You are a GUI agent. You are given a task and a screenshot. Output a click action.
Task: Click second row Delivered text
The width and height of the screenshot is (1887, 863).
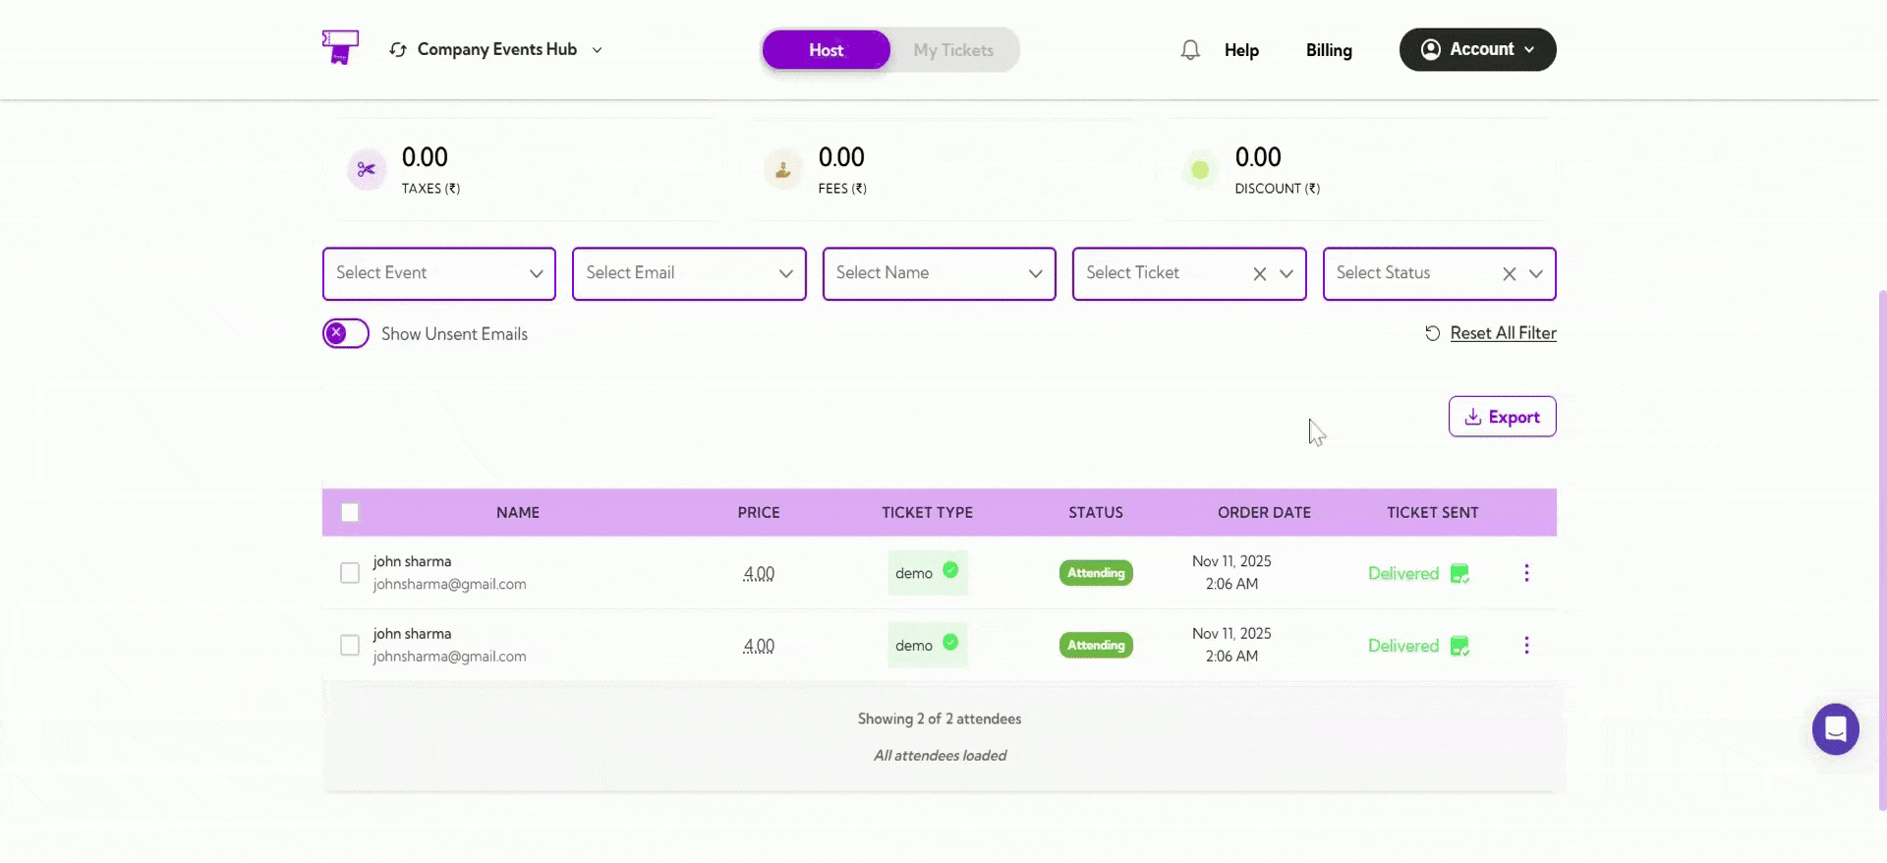click(x=1403, y=646)
